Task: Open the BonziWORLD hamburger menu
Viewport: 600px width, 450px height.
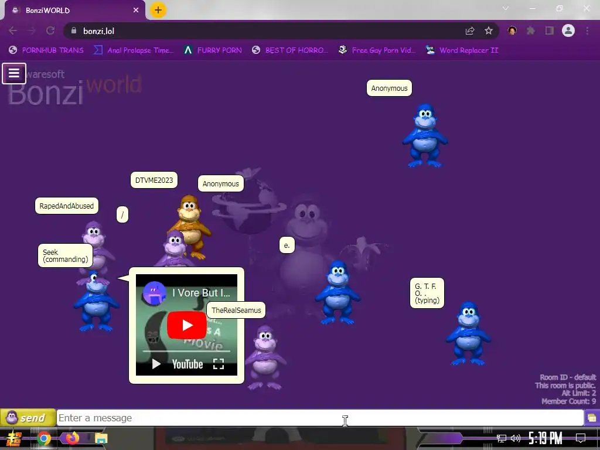Action: (x=14, y=73)
